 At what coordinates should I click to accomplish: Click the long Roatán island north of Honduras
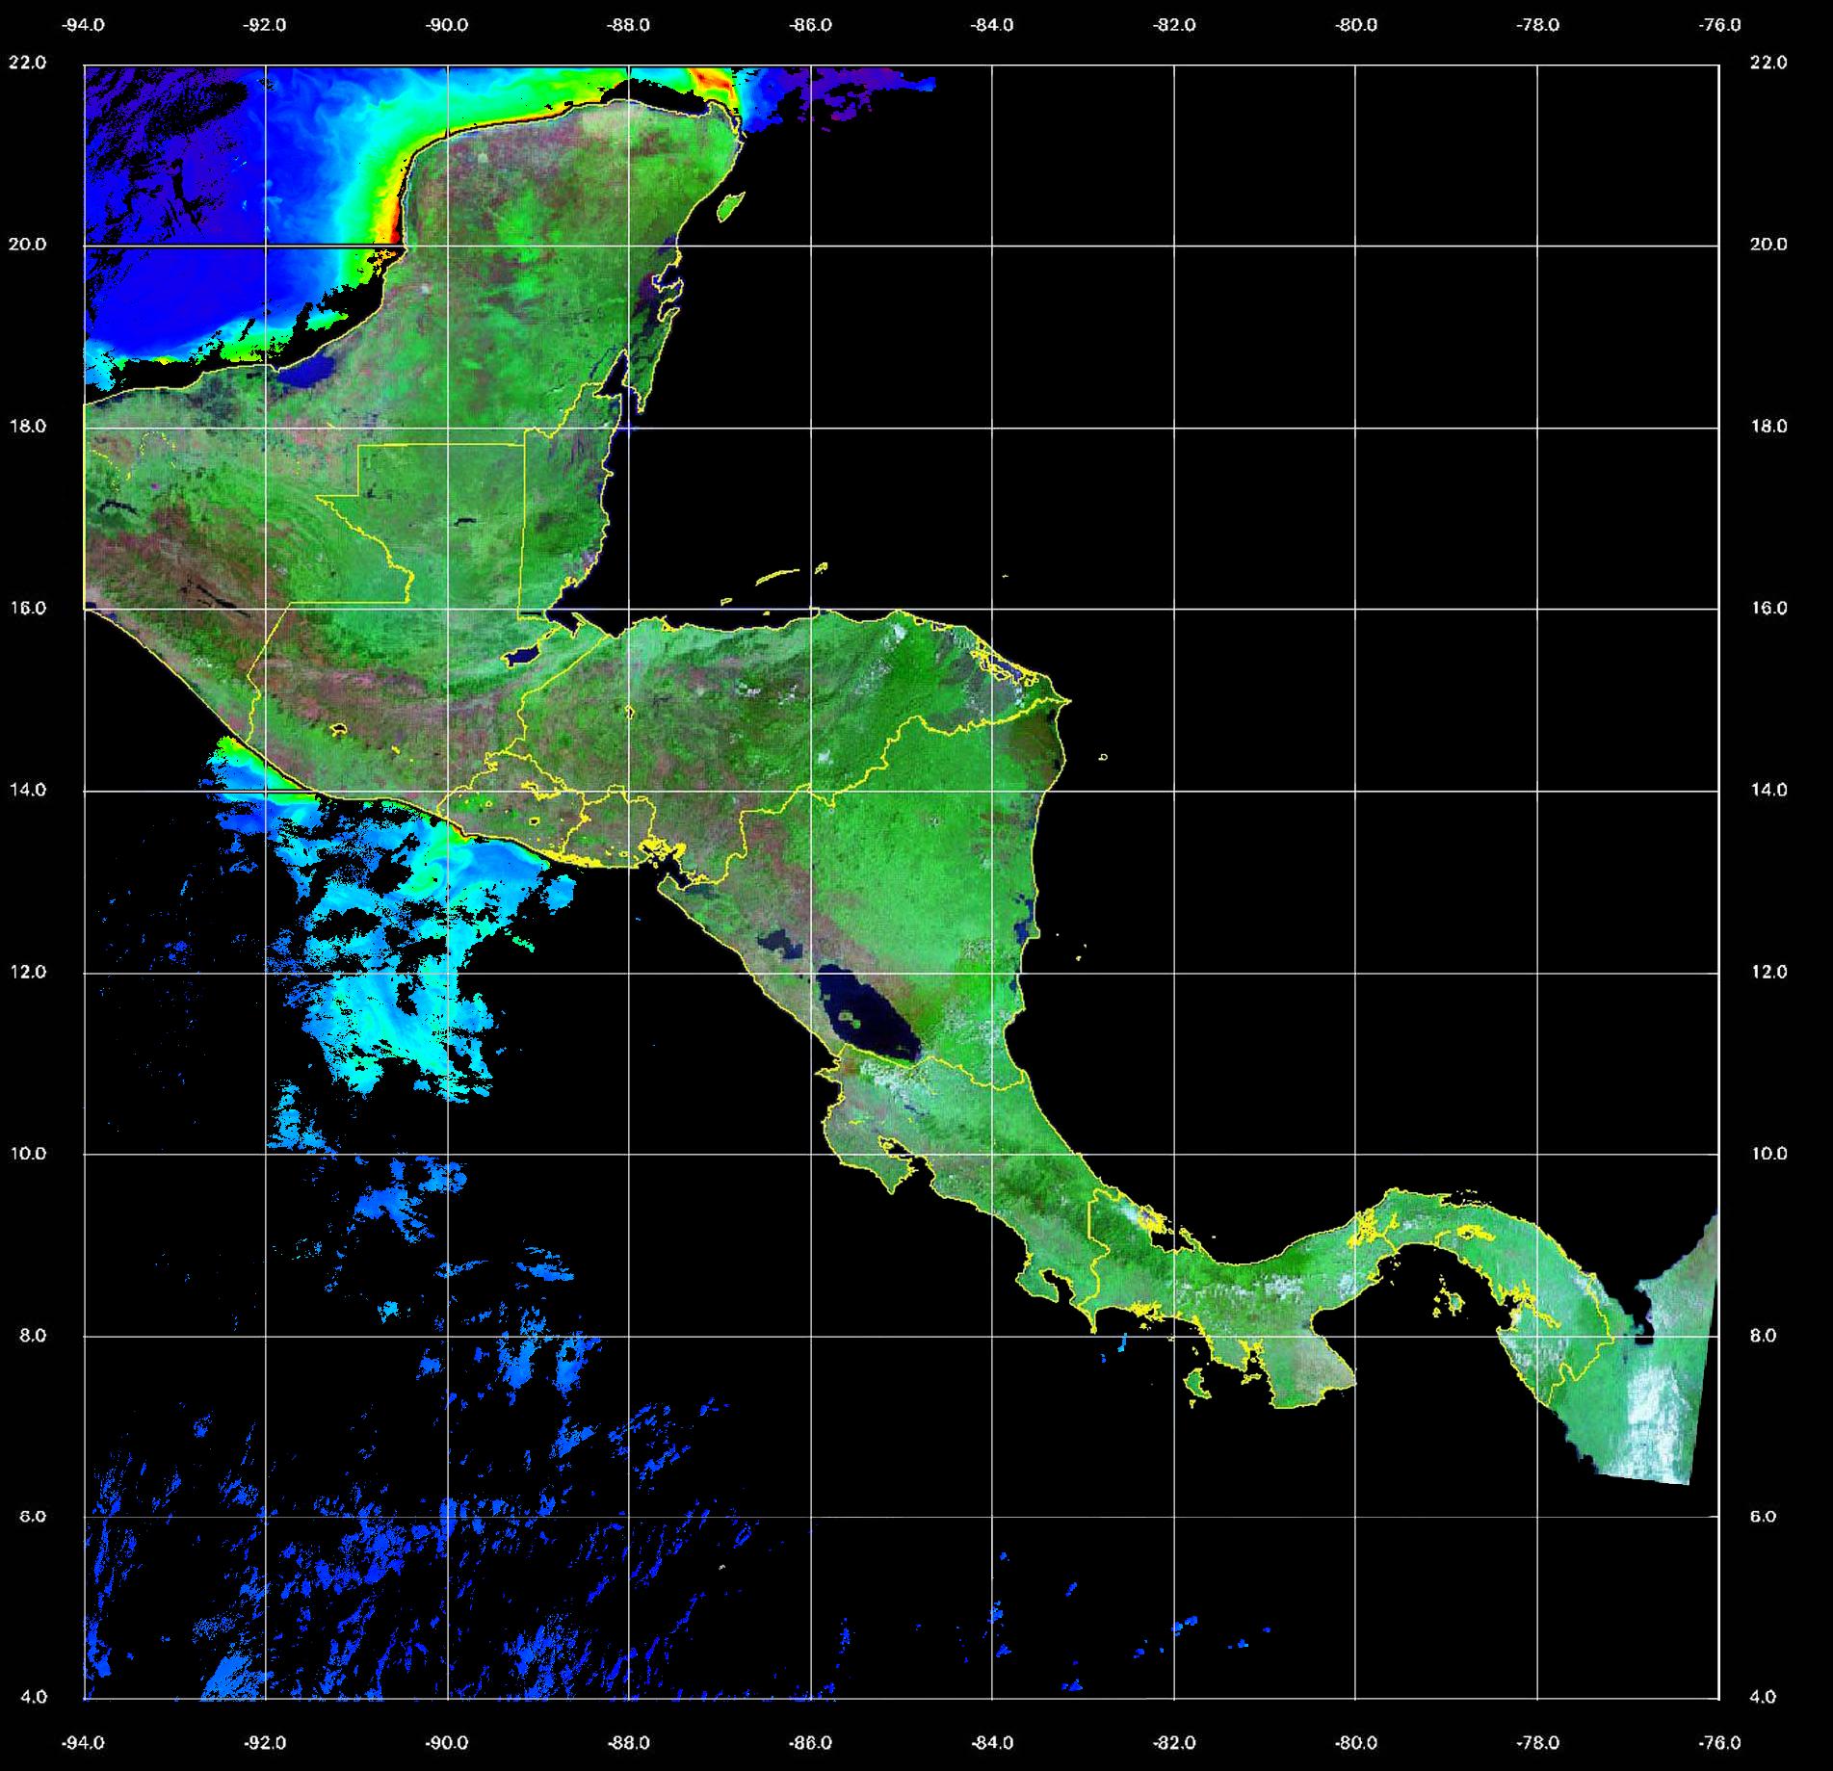click(x=778, y=577)
